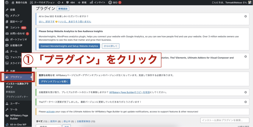The height and width of the screenshot is (127, 253).
Task: Filter plugins by 使用中 (8)
Action: pyautogui.click(x=55, y=121)
